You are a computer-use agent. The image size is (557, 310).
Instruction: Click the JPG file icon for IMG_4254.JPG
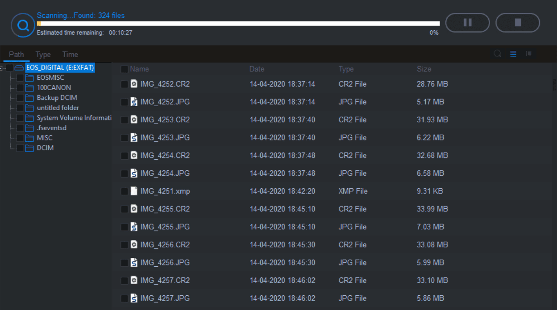(134, 173)
